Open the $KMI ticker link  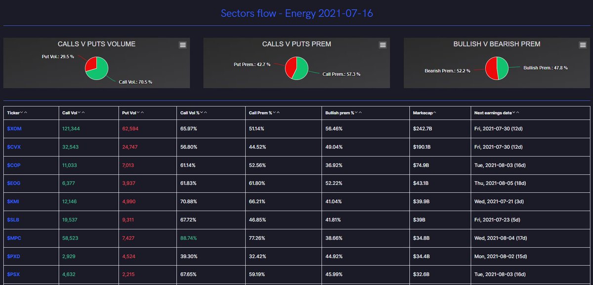point(13,202)
